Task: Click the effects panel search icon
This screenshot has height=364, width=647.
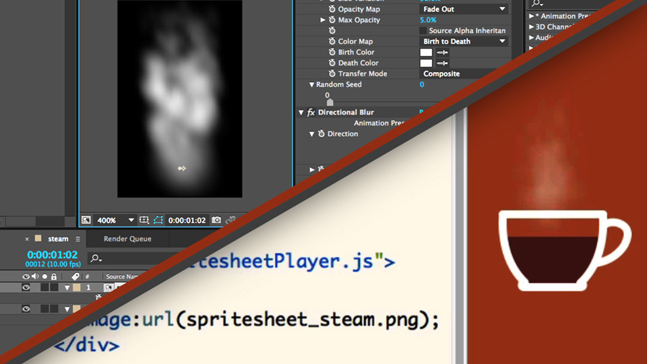Action: click(x=537, y=3)
